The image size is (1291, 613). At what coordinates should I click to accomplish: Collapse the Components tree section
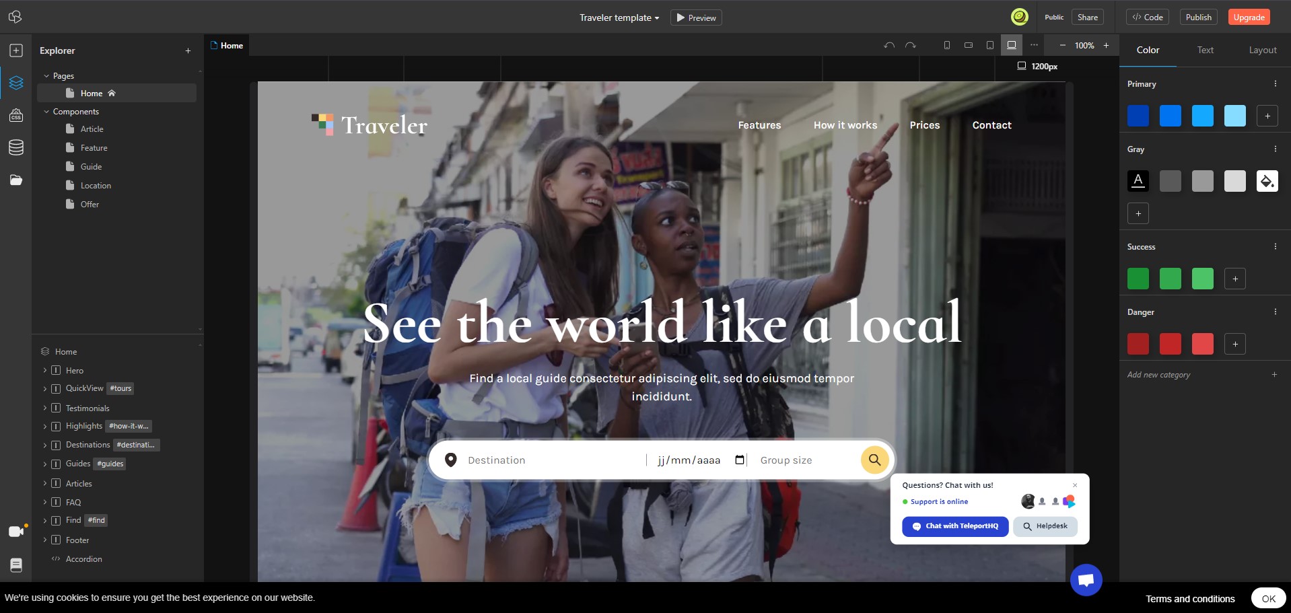click(46, 112)
